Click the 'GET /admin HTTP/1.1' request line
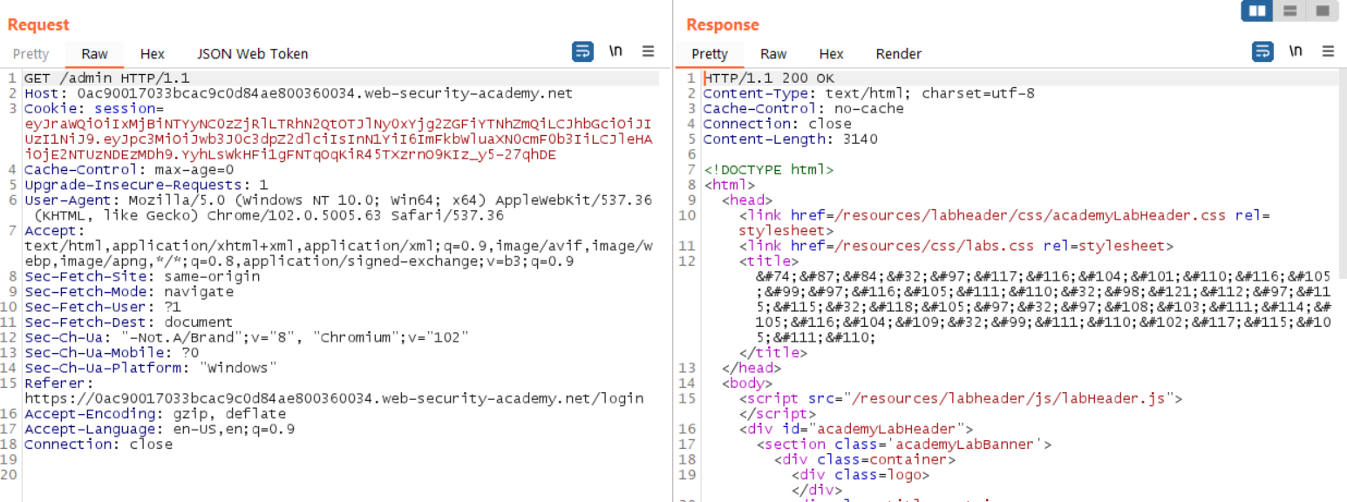Viewport: 1347px width, 502px height. [x=106, y=78]
